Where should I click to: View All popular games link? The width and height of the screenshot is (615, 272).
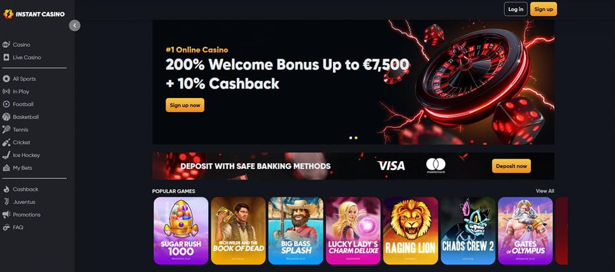coord(545,191)
